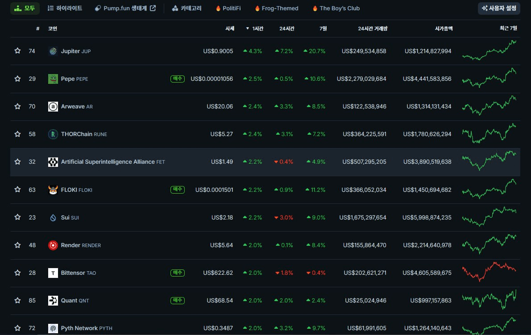Select the Frog-Themed category tab
The image size is (531, 335).
pos(276,8)
